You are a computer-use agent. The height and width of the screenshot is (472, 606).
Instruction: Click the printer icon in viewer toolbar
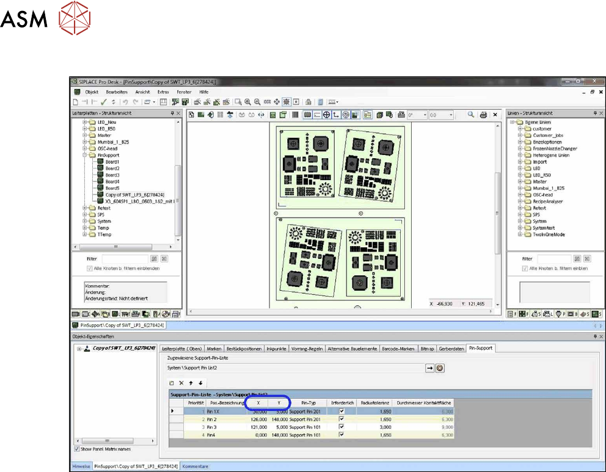pos(483,114)
